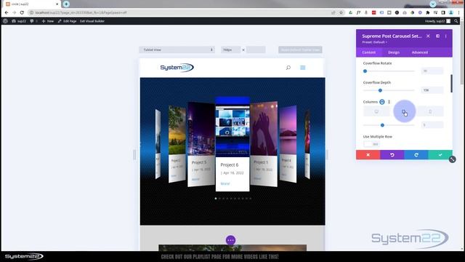Click the Coverflow Rotate slider handle
The height and width of the screenshot is (262, 465).
[365, 71]
